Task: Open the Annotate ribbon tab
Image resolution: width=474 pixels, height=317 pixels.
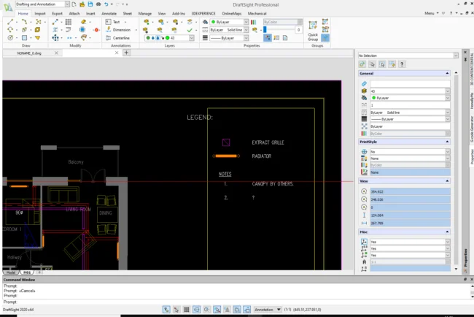Action: [110, 13]
